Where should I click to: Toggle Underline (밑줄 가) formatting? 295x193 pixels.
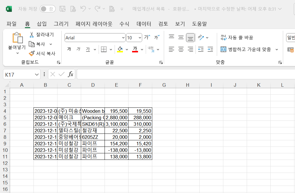coord(88,49)
